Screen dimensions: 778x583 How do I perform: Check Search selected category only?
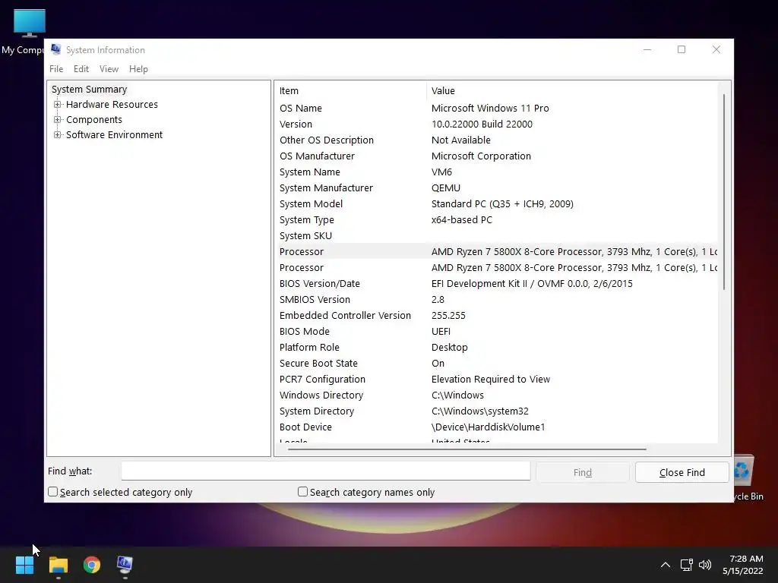[x=52, y=492]
